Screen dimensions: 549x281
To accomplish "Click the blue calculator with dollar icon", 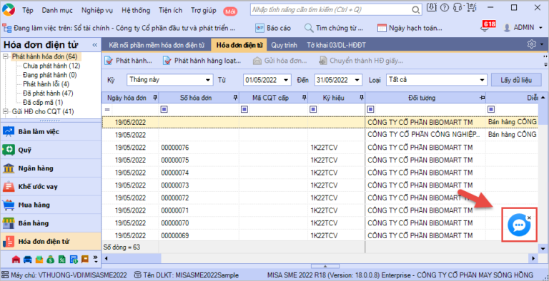I will tap(74, 259).
